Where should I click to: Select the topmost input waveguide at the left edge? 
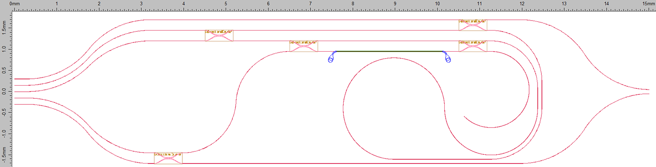[22, 79]
